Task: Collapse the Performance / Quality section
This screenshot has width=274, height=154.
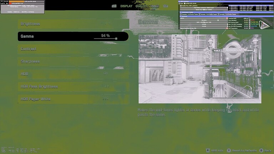Action: (x=179, y=12)
